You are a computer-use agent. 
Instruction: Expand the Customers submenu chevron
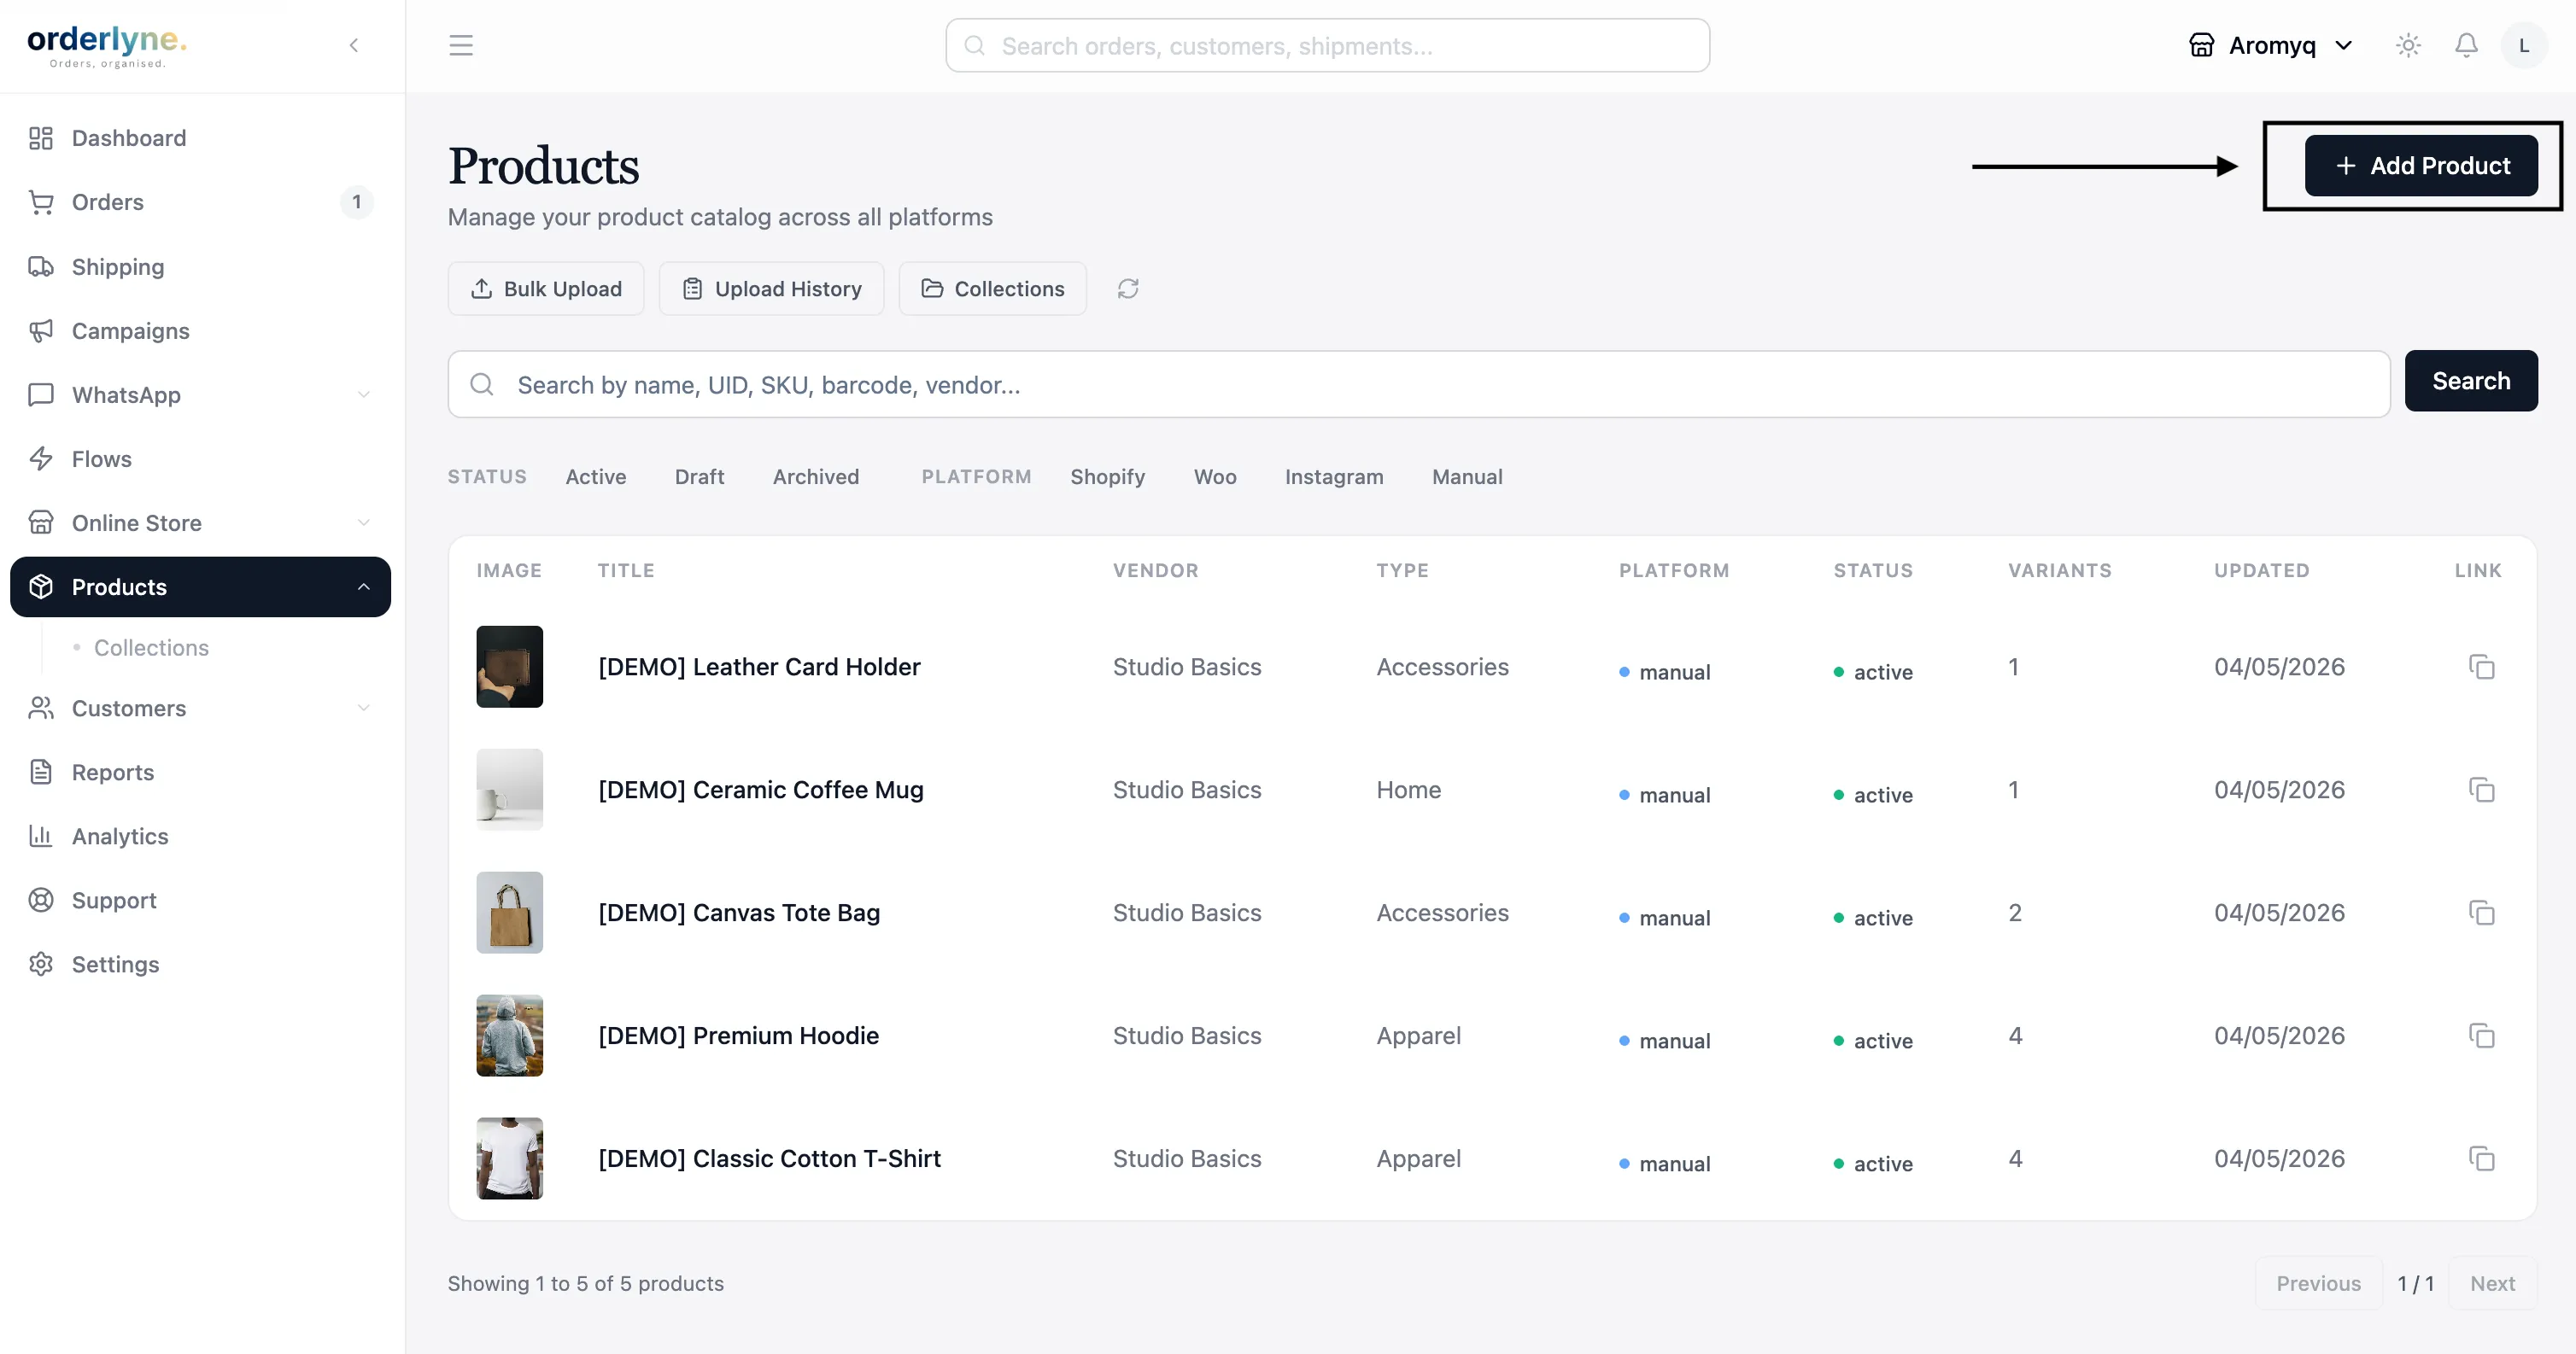click(x=364, y=709)
